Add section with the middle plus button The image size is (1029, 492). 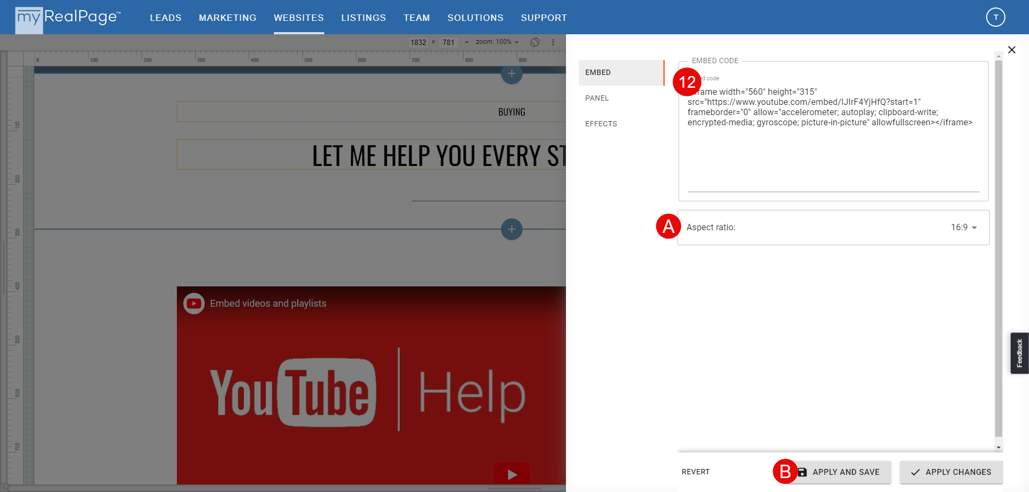[511, 229]
